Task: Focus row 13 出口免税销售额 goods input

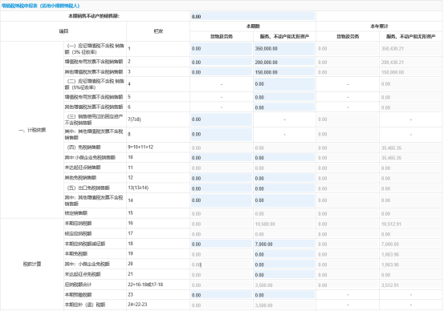Action: click(222, 188)
